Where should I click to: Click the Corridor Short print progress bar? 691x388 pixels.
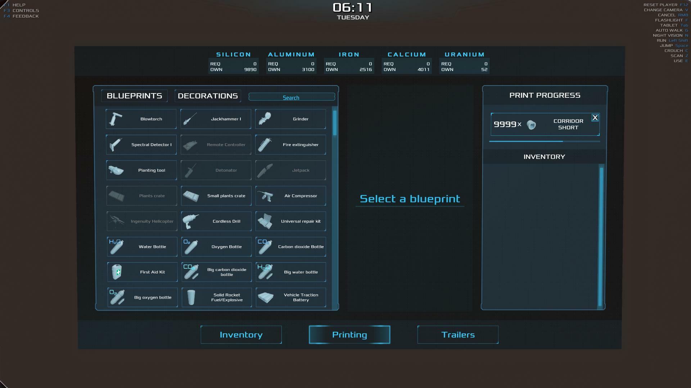coord(545,141)
